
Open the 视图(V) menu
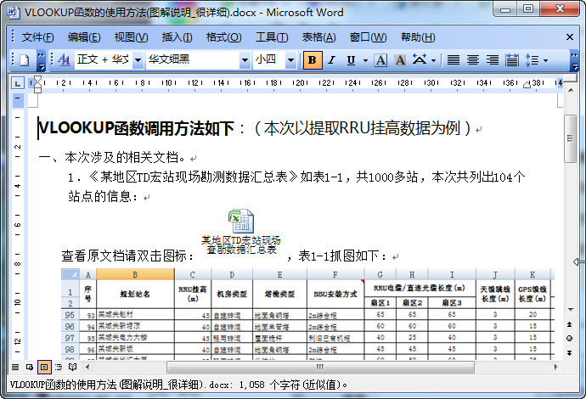point(131,37)
